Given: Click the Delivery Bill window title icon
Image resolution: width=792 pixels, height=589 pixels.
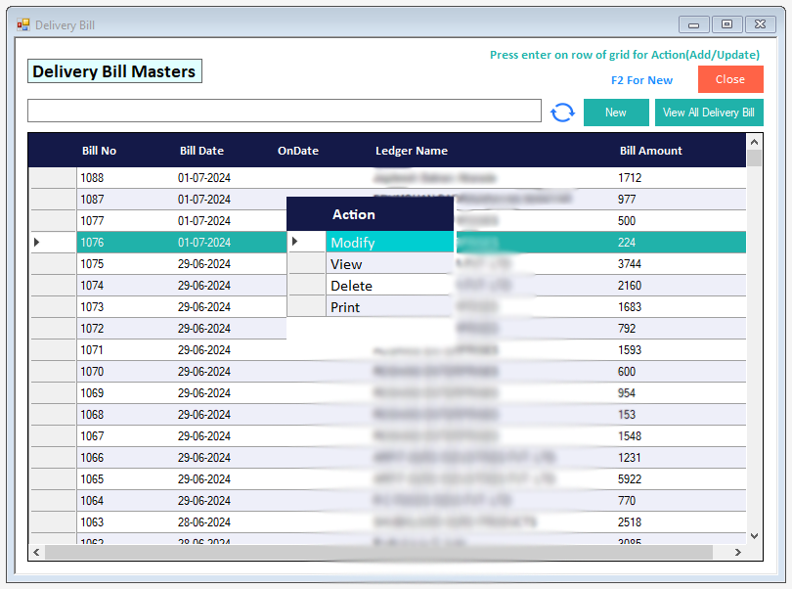Looking at the screenshot, I should point(23,24).
